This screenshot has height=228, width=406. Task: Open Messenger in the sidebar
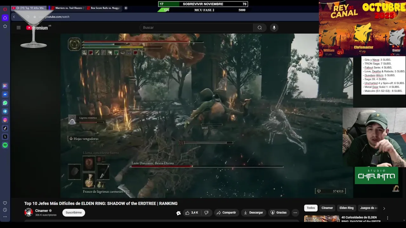(x=5, y=94)
